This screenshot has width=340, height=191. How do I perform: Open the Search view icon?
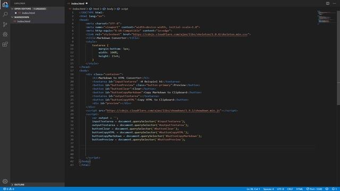click(5, 14)
